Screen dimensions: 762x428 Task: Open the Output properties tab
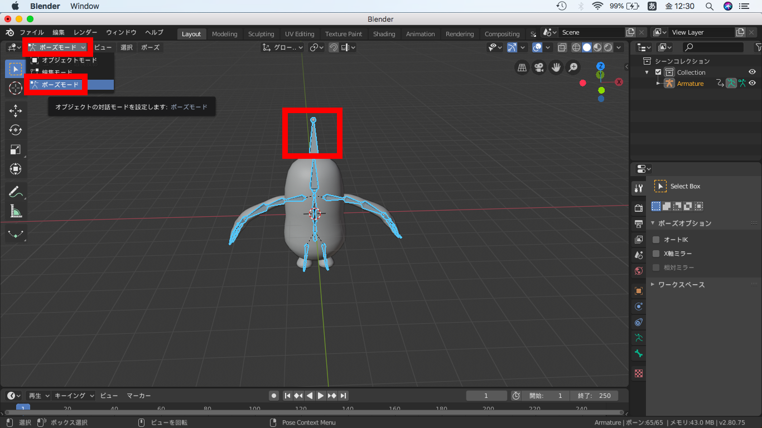pyautogui.click(x=639, y=223)
